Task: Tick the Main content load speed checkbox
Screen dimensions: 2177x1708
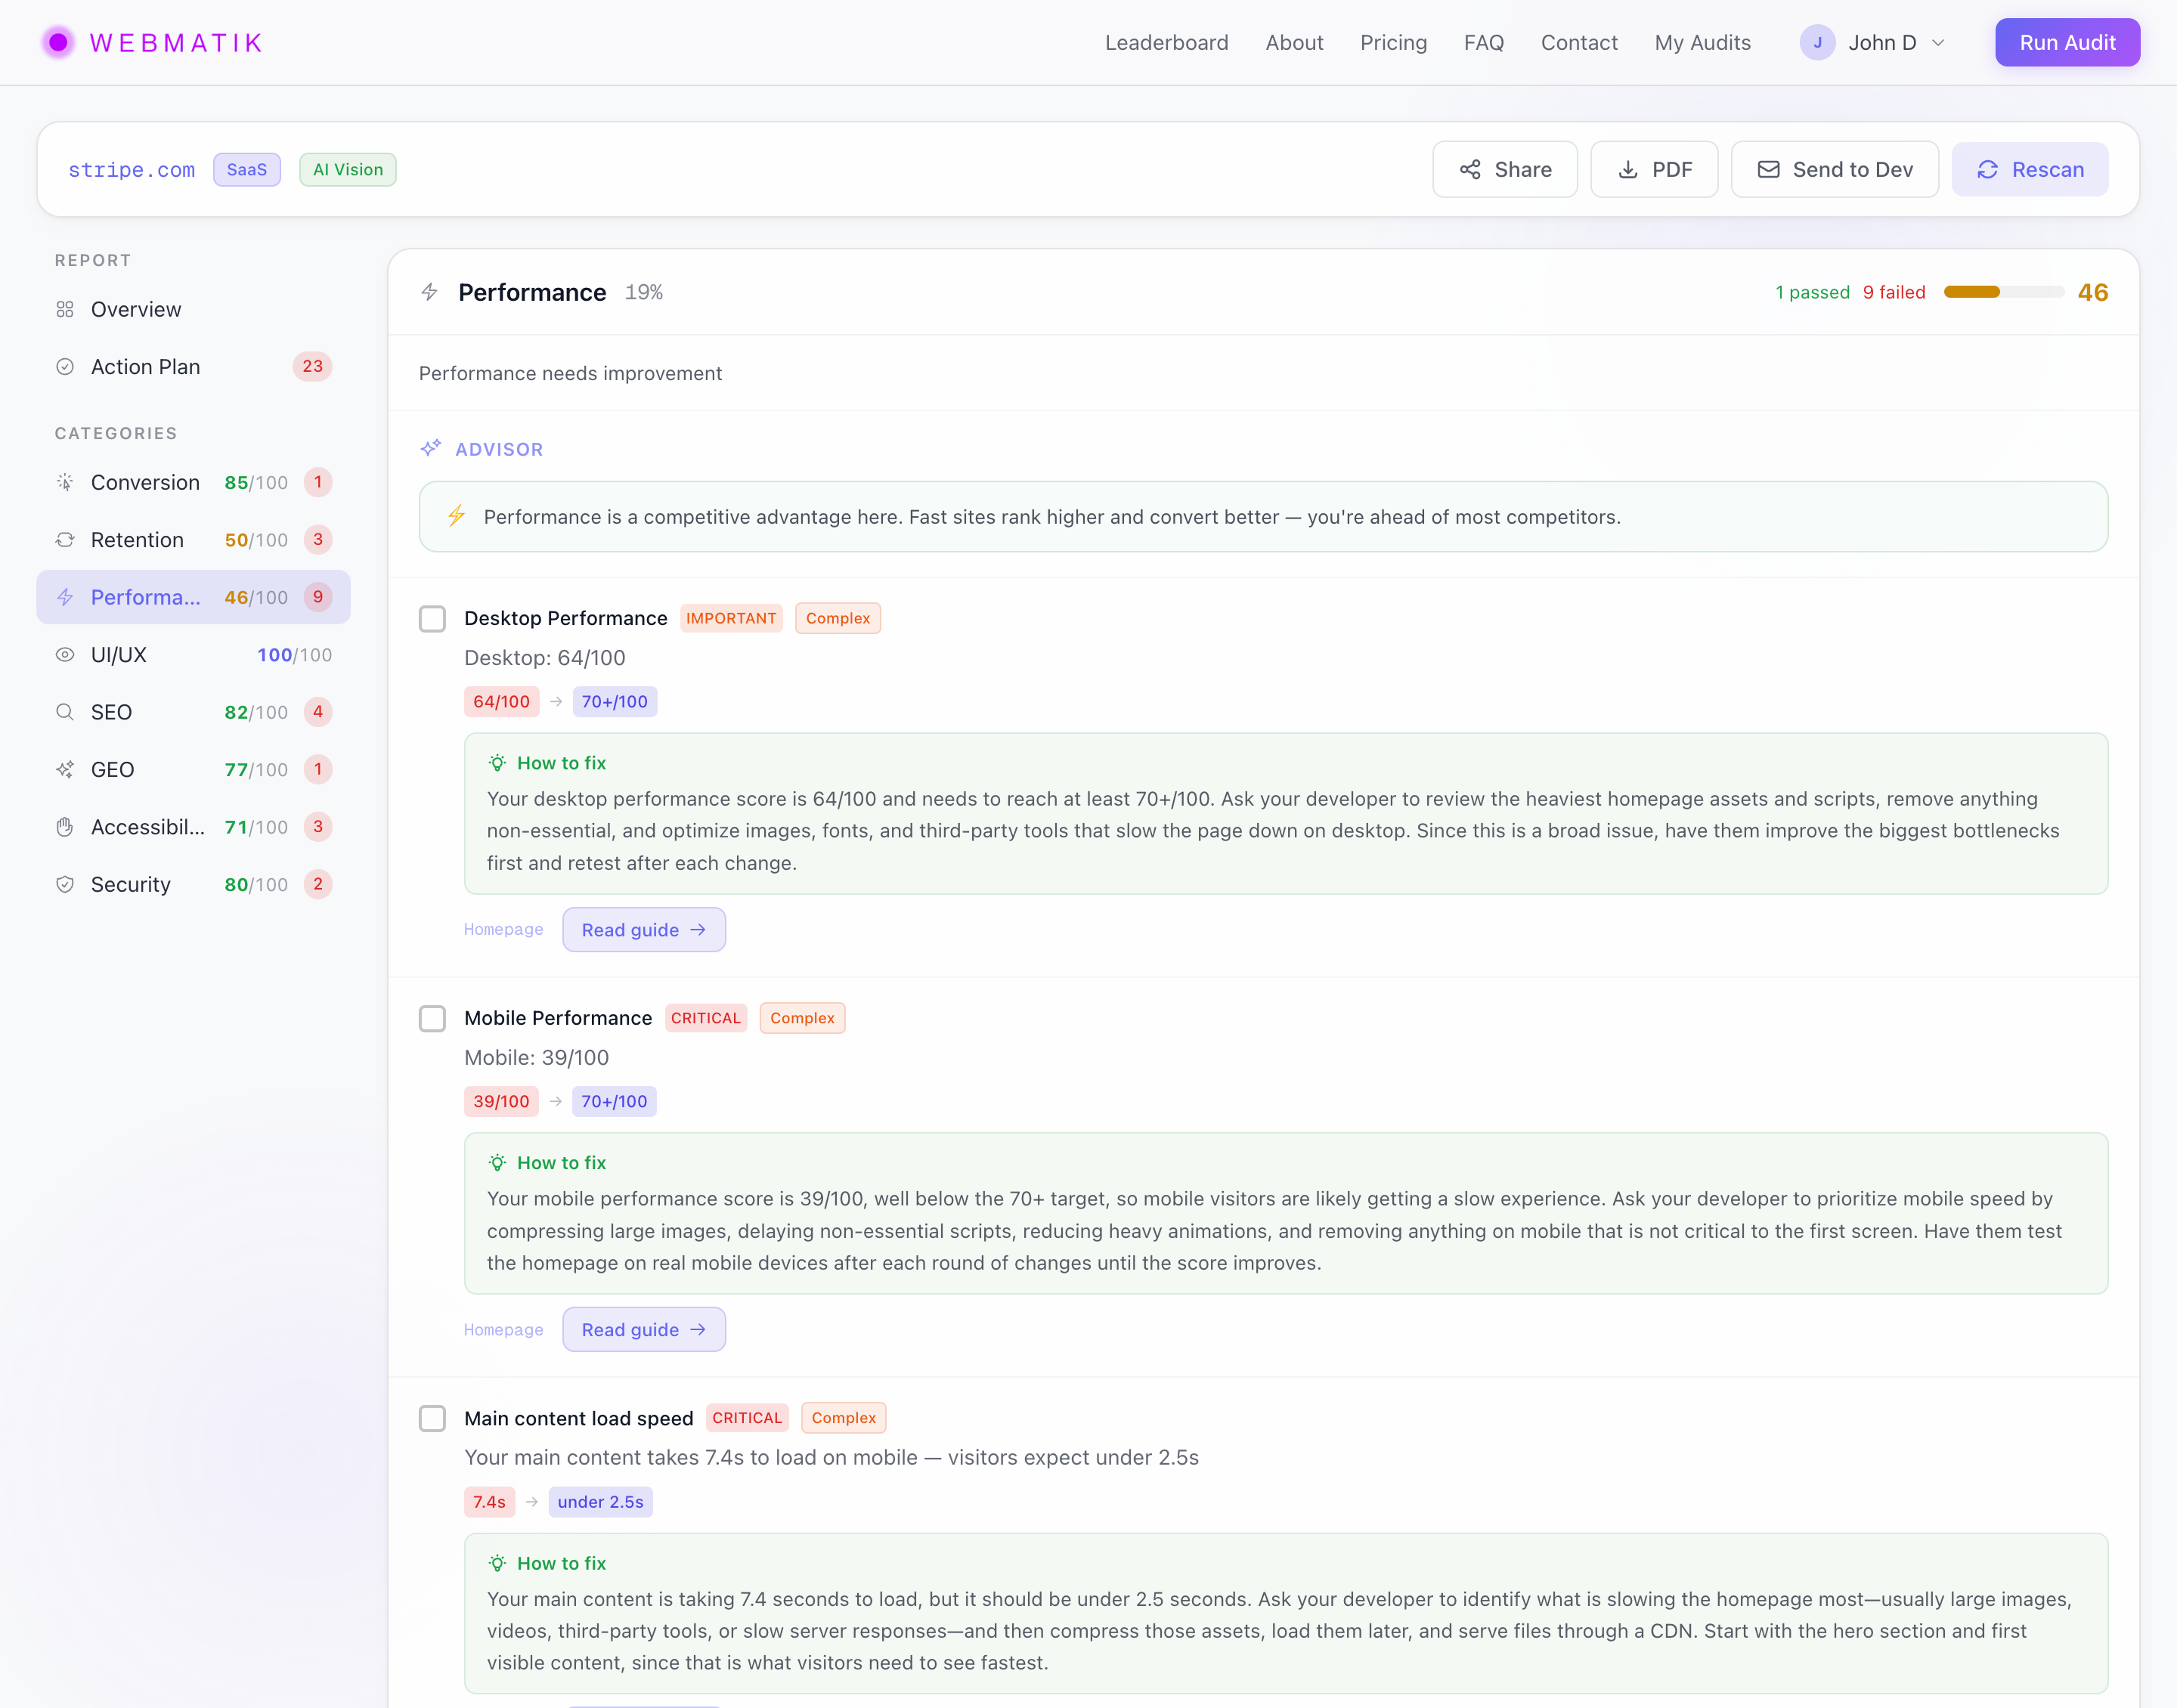Action: pyautogui.click(x=432, y=1418)
